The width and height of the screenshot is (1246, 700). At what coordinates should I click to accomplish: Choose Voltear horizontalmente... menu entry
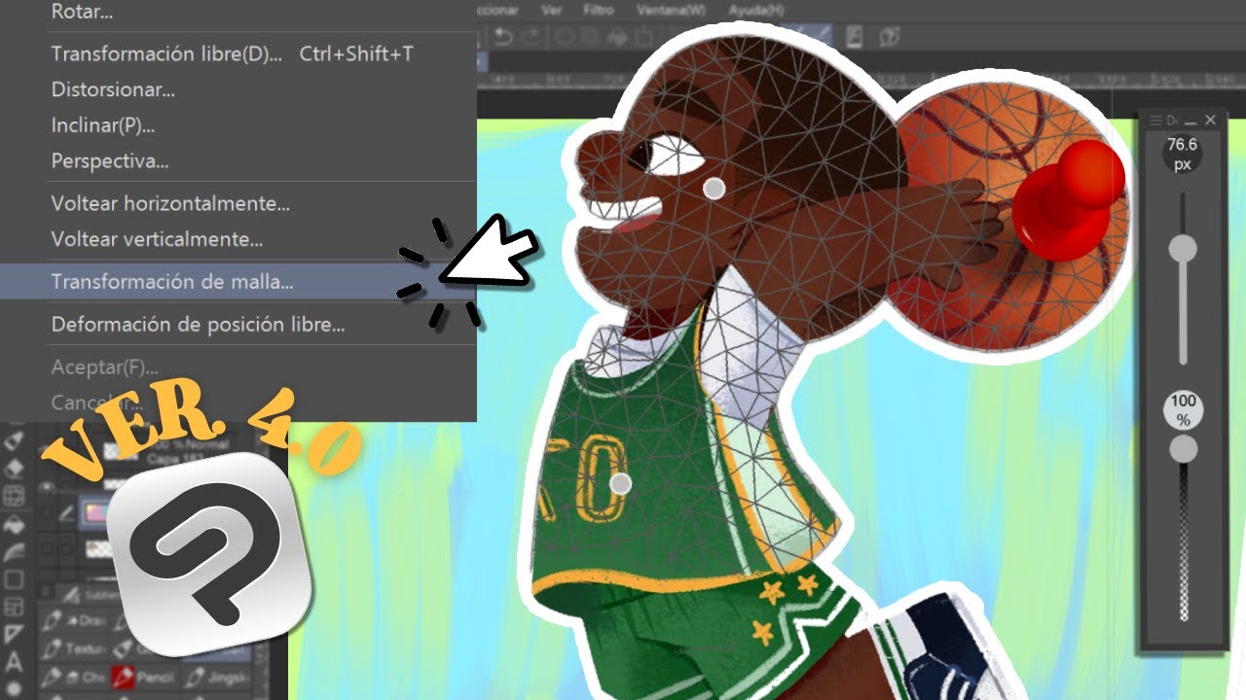(x=170, y=204)
